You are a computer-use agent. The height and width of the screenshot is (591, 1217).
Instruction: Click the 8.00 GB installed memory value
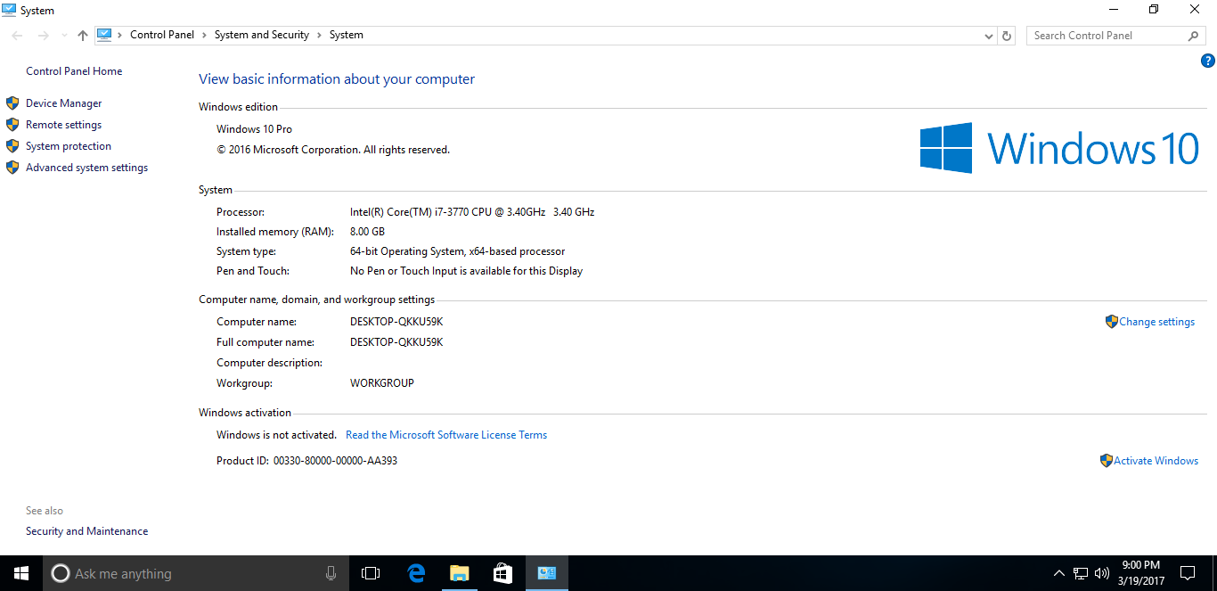(367, 232)
